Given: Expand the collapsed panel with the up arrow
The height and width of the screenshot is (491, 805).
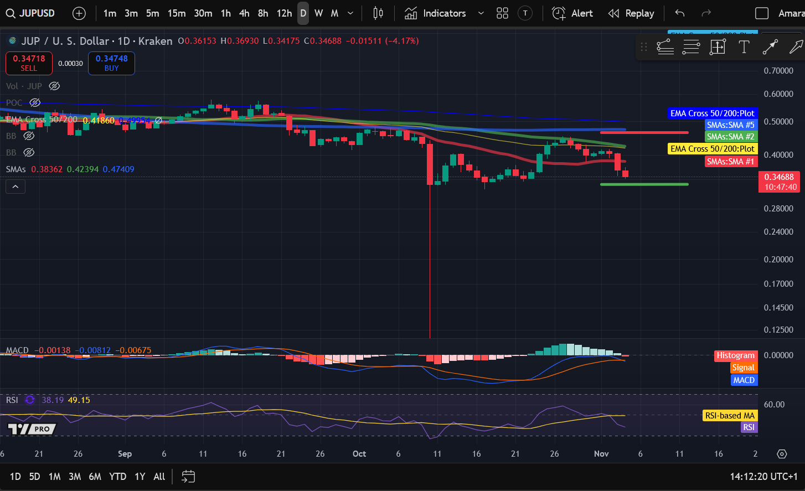Looking at the screenshot, I should 15,186.
